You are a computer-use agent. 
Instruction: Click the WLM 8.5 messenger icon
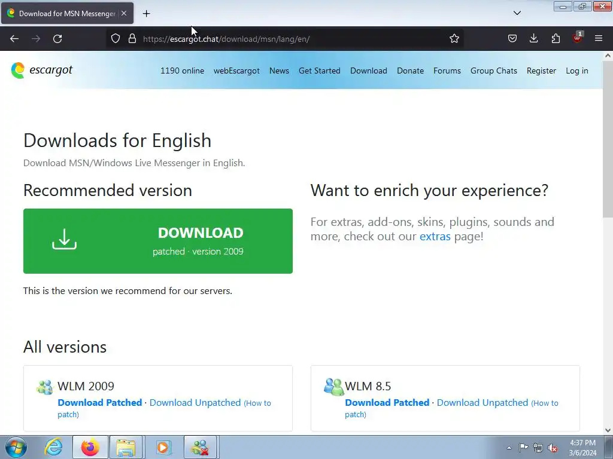coord(333,387)
